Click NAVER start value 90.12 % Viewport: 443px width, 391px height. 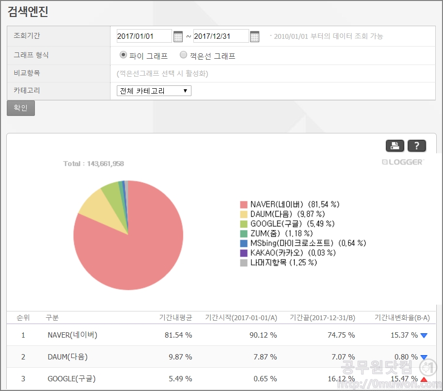coord(263,335)
